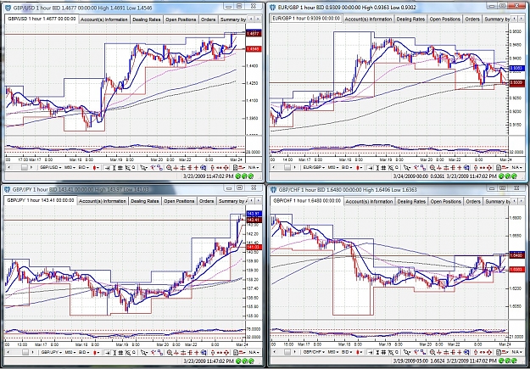Switch to Orders tab in GBP/JPY window
This screenshot has height=369, width=530.
pyautogui.click(x=206, y=201)
